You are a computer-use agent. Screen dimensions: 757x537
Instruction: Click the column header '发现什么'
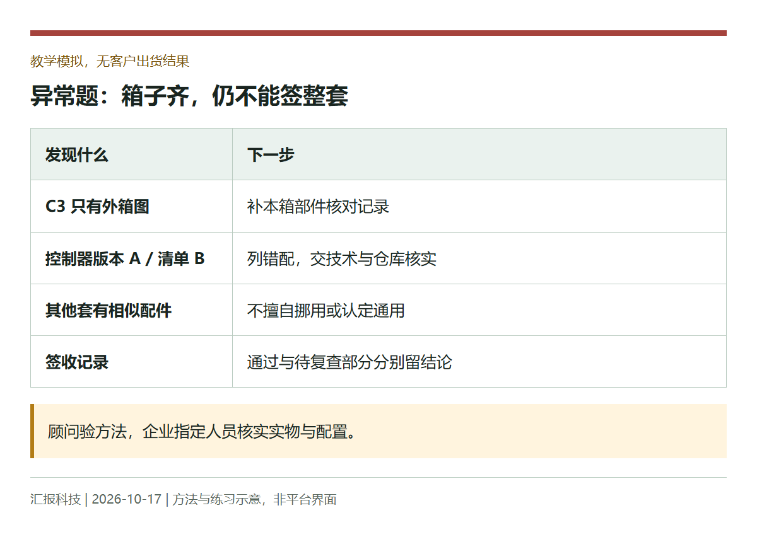(131, 154)
